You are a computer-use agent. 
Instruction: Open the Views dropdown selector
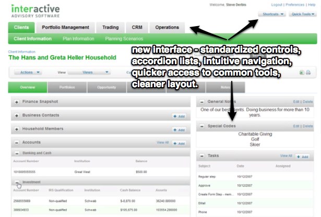point(89,73)
